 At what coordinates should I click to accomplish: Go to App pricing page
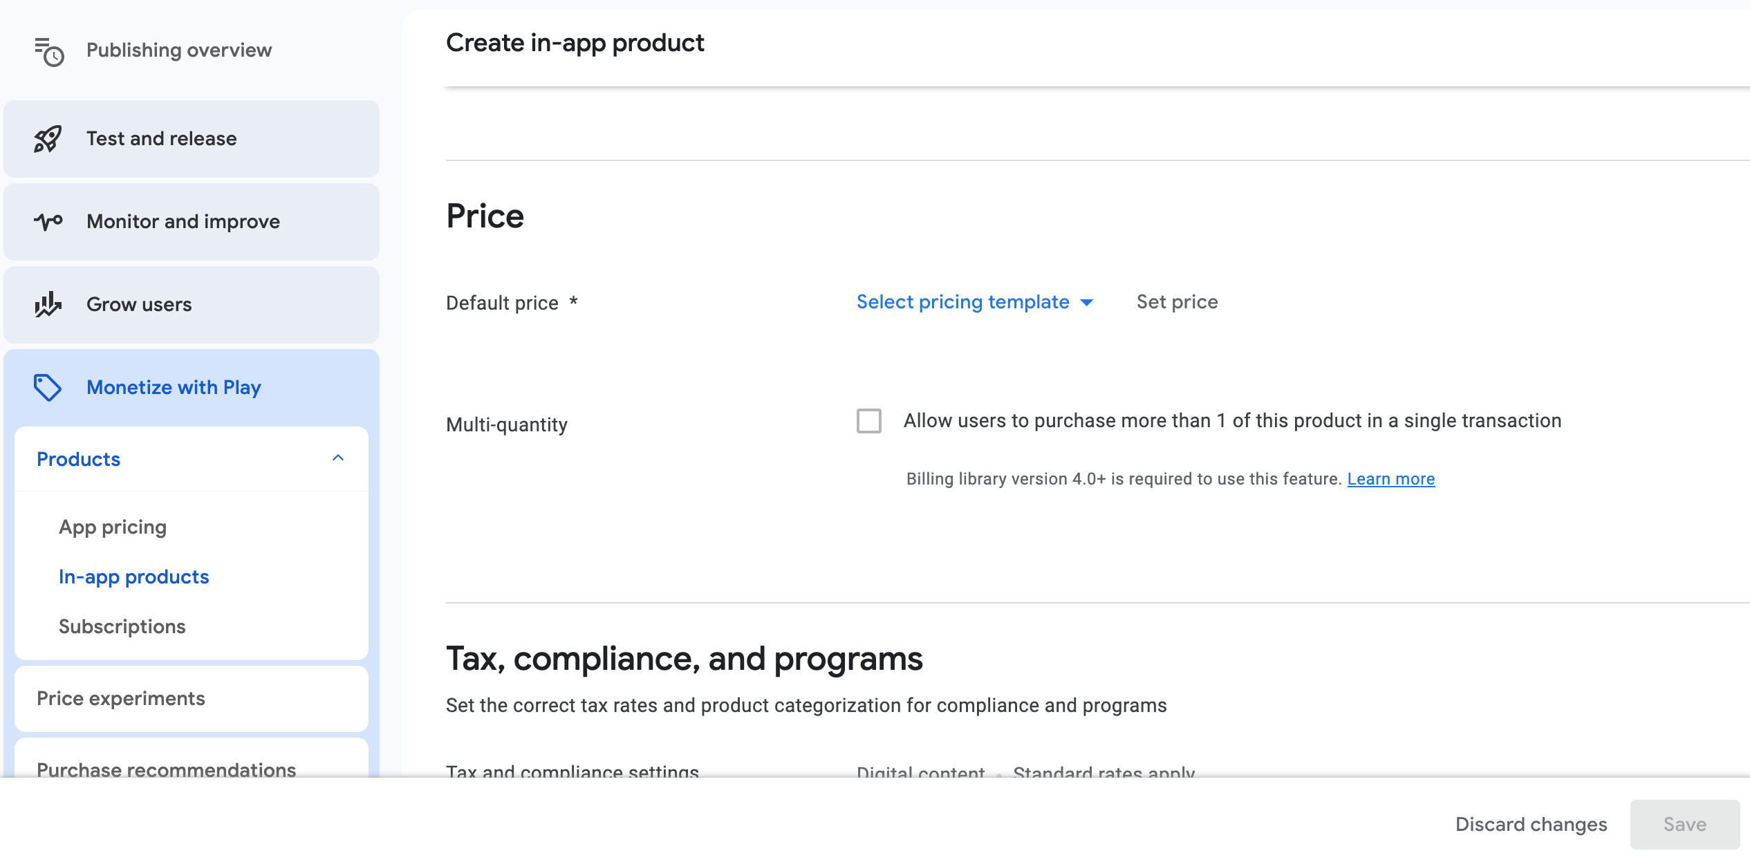pos(113,527)
